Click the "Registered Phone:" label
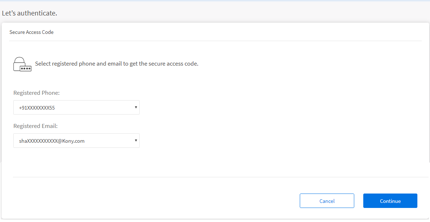This screenshot has width=430, height=222. [x=36, y=93]
